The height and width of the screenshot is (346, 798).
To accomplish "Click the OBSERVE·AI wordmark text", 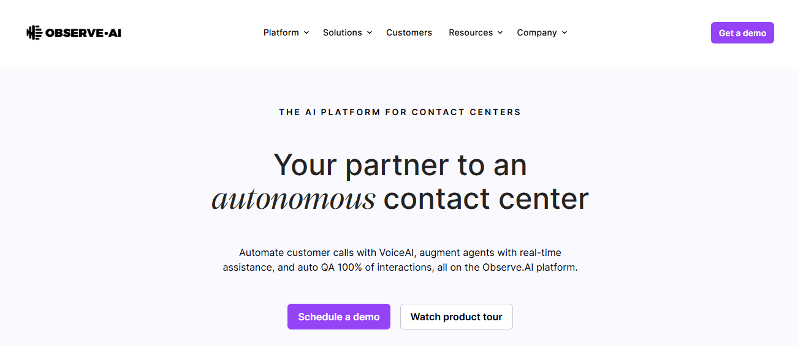I will (x=83, y=33).
